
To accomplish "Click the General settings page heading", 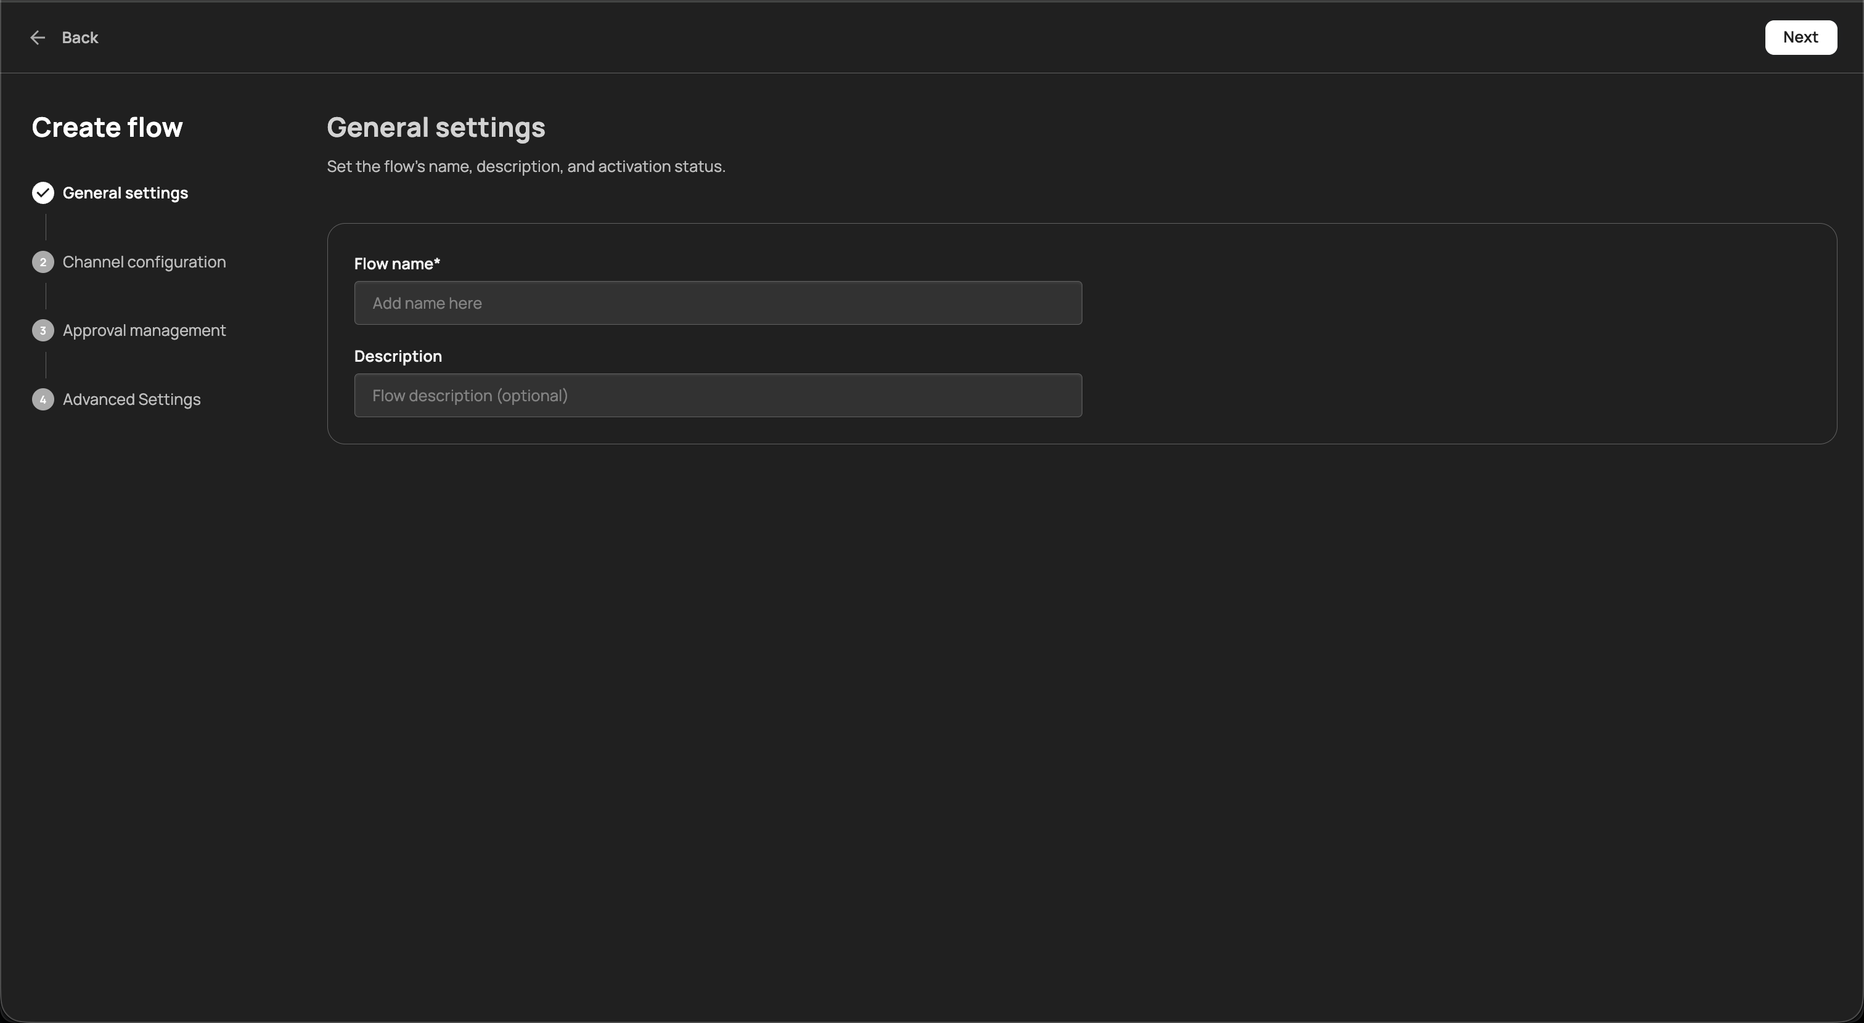I will point(436,128).
